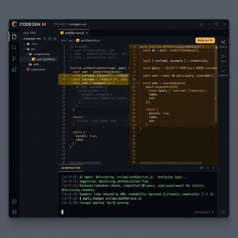Click the New Folder icon in file tree

[49, 39]
